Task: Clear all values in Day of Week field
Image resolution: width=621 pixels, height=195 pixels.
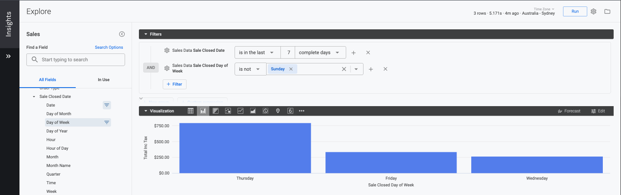Action: 344,69
